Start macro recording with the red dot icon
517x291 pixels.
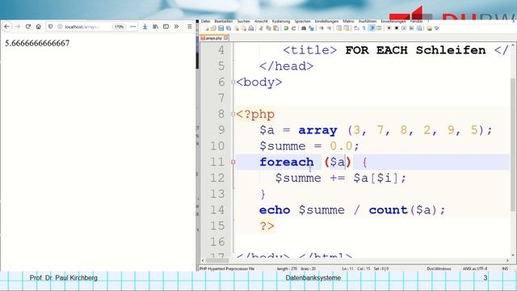(x=389, y=28)
